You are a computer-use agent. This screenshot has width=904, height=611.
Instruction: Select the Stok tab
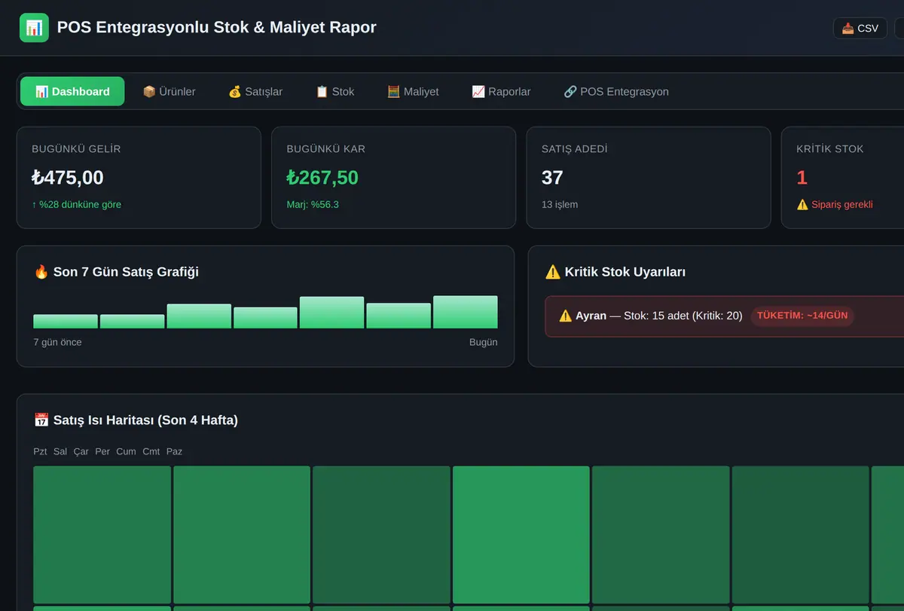click(334, 91)
